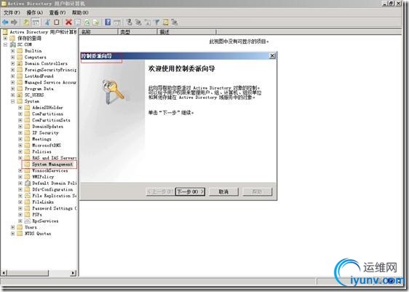Select the FileLinks tree item

point(43,202)
